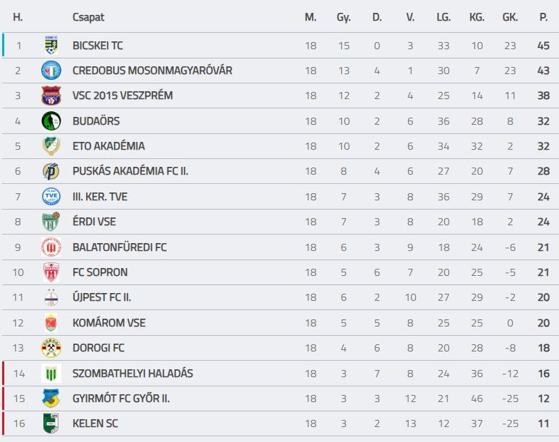559x442 pixels.
Task: Click the Kelen SC green shield
Action: [x=51, y=423]
